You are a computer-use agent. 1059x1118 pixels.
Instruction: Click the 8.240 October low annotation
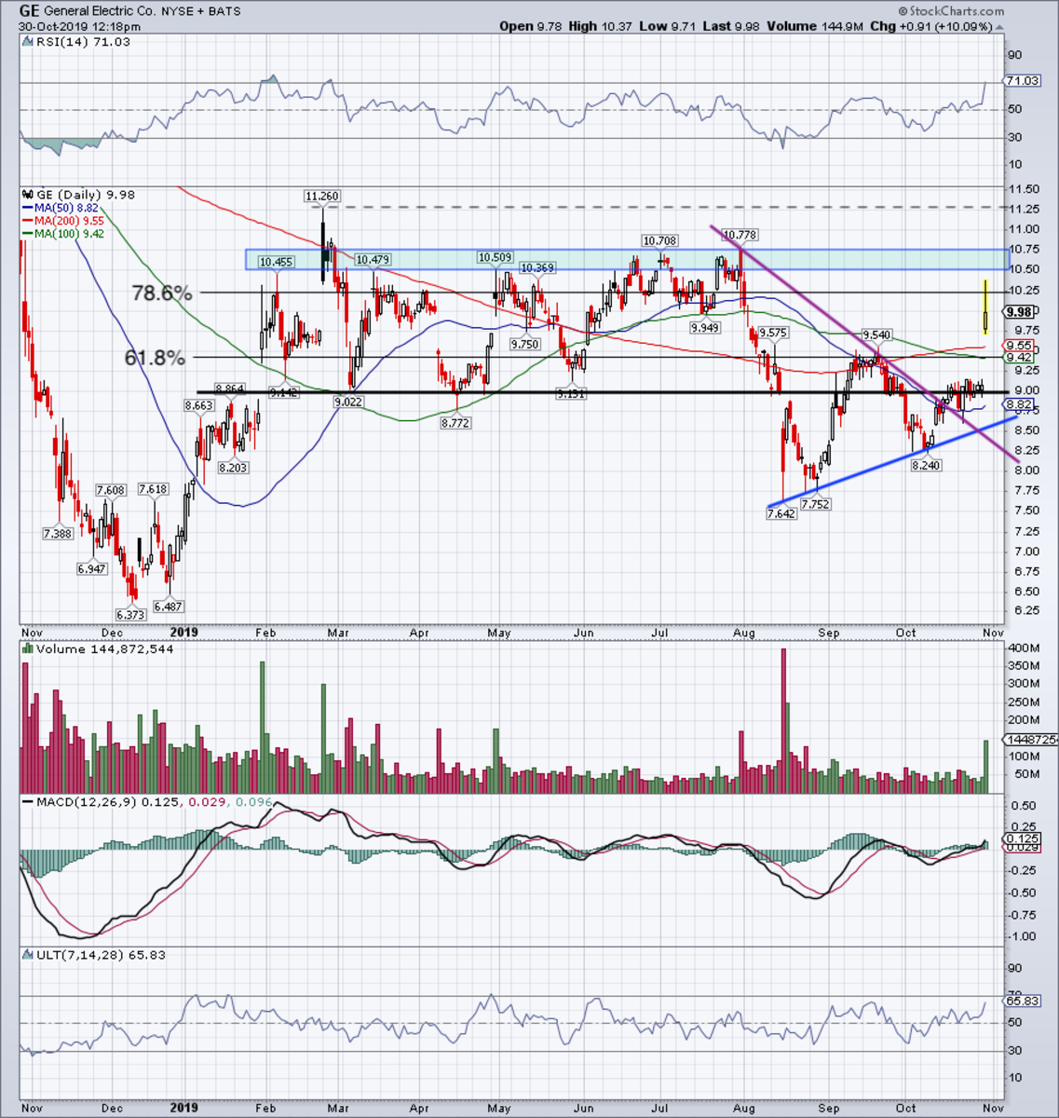tap(925, 465)
